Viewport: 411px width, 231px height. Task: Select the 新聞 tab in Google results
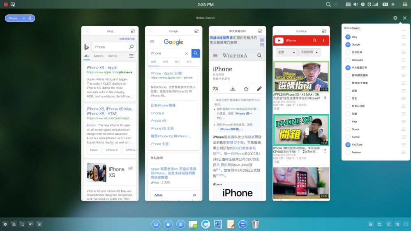165,62
